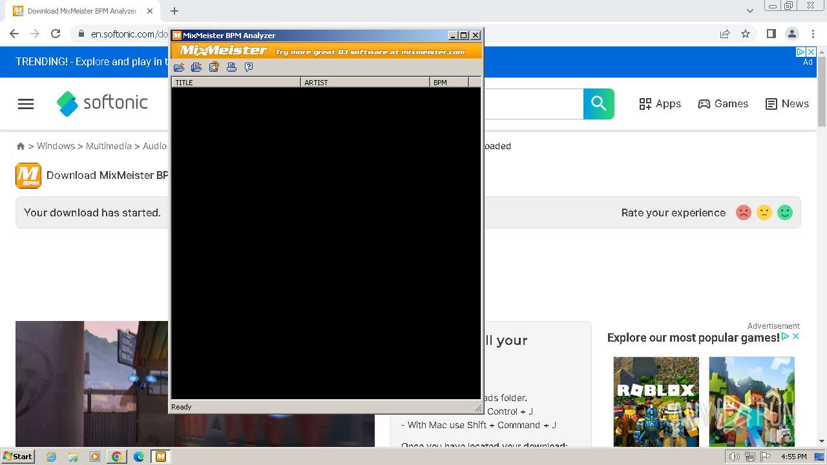Click the home breadcrumb icon
827x465 pixels.
(21, 147)
